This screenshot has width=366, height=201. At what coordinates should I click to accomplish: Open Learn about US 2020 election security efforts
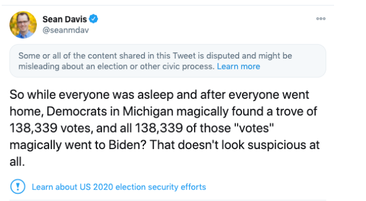119,187
